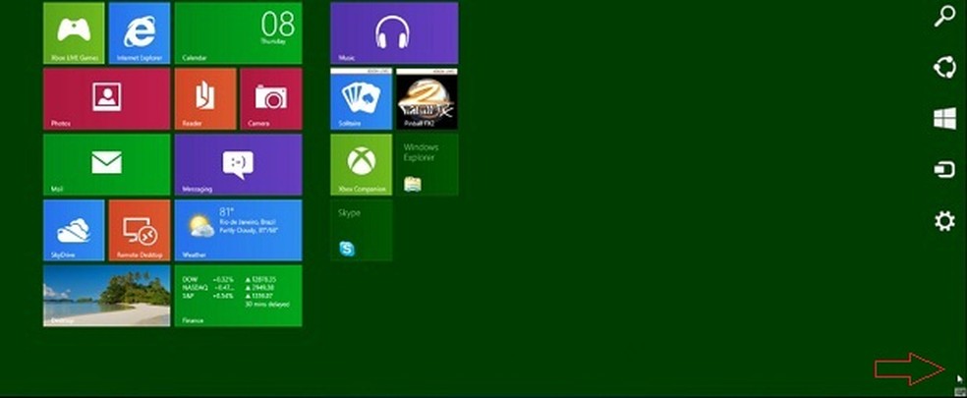
Task: Open the Weather tile for Rio de Janeiro
Action: click(x=238, y=230)
